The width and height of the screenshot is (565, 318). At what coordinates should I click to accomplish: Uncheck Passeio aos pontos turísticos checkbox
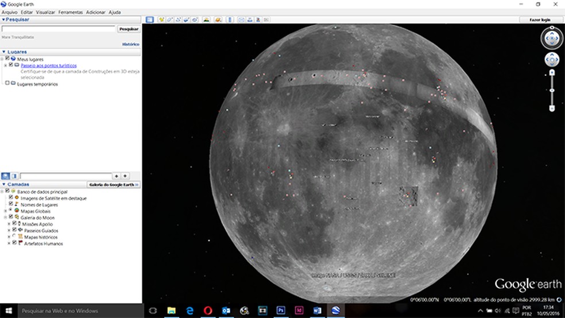tap(11, 65)
